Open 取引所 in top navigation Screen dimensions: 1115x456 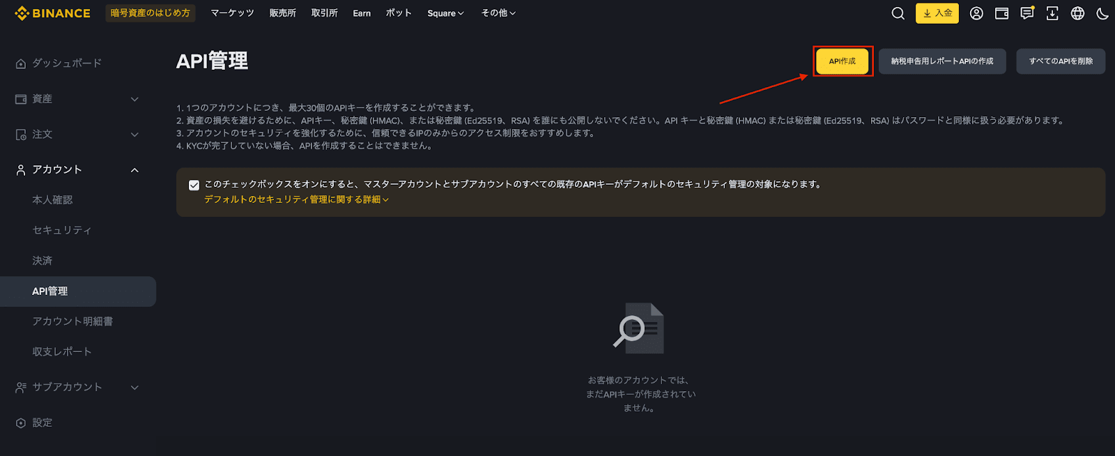pyautogui.click(x=325, y=13)
